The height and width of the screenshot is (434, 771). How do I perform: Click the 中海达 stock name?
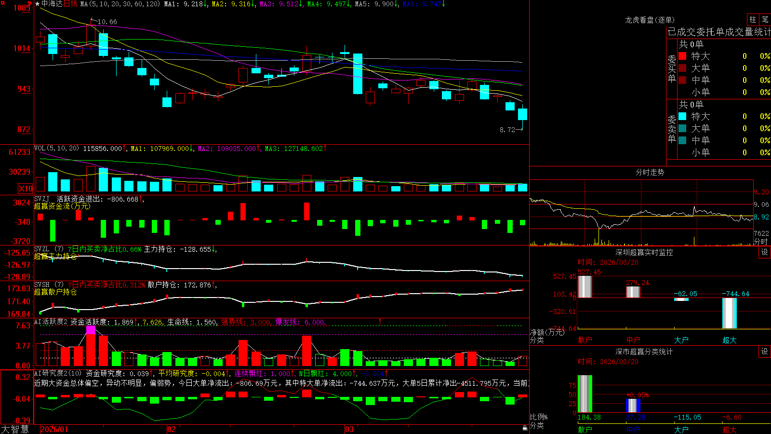(52, 4)
